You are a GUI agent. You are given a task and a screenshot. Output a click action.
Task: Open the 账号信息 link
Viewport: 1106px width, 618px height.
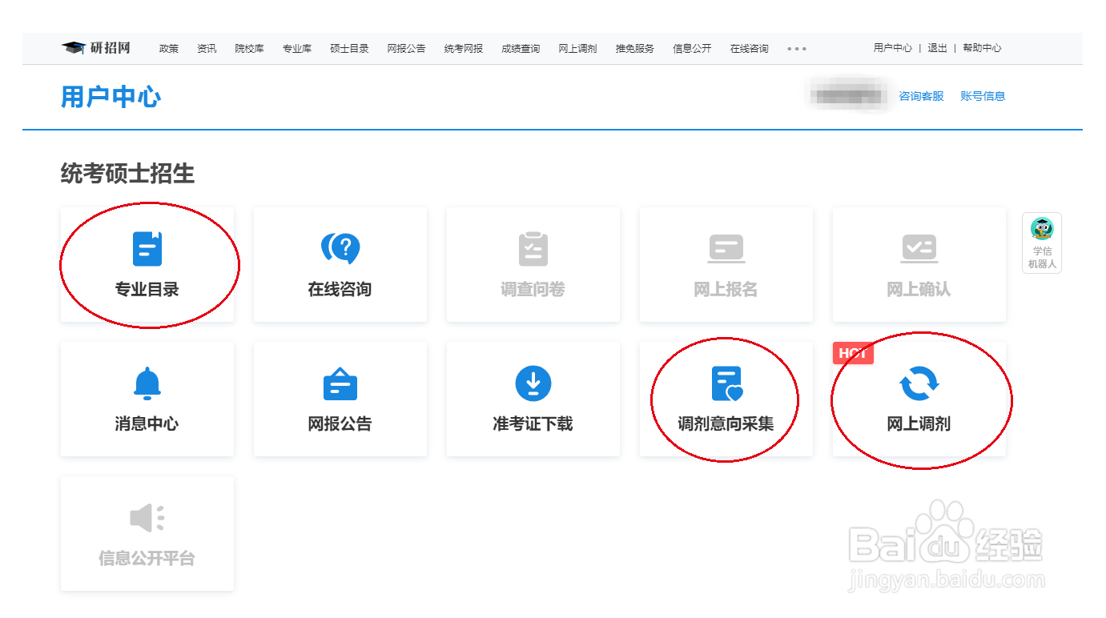tap(983, 96)
